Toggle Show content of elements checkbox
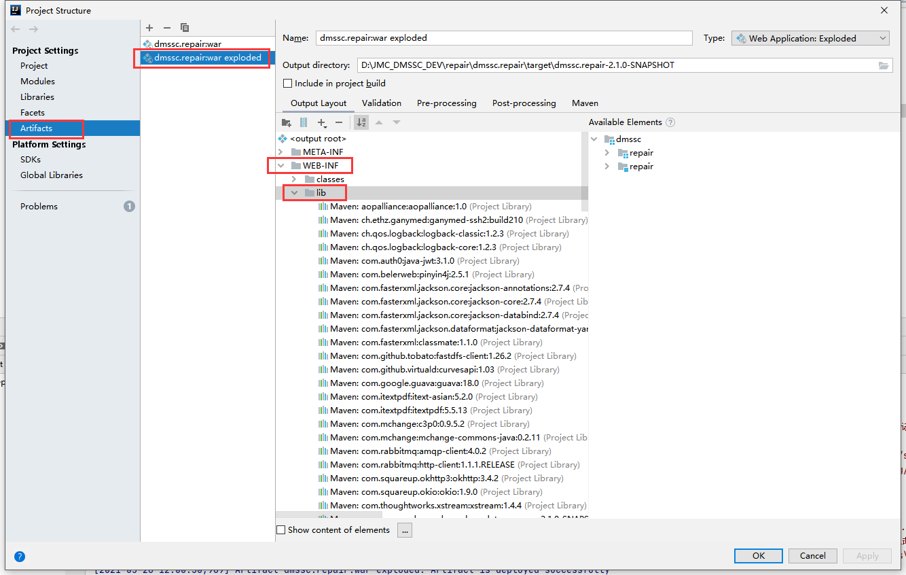The width and height of the screenshot is (906, 575). [x=281, y=530]
